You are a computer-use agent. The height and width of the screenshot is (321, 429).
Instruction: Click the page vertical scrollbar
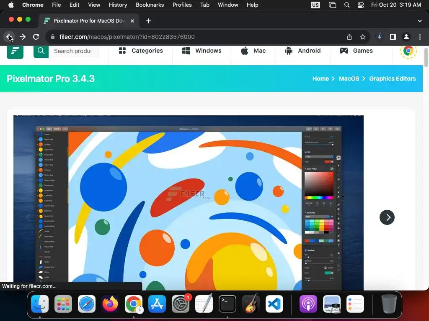point(426,57)
